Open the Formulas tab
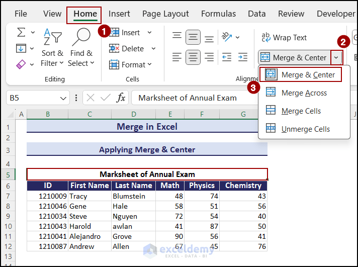 pos(219,14)
